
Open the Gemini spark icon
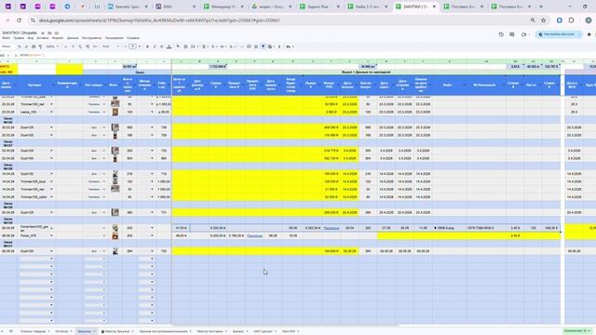589,34
